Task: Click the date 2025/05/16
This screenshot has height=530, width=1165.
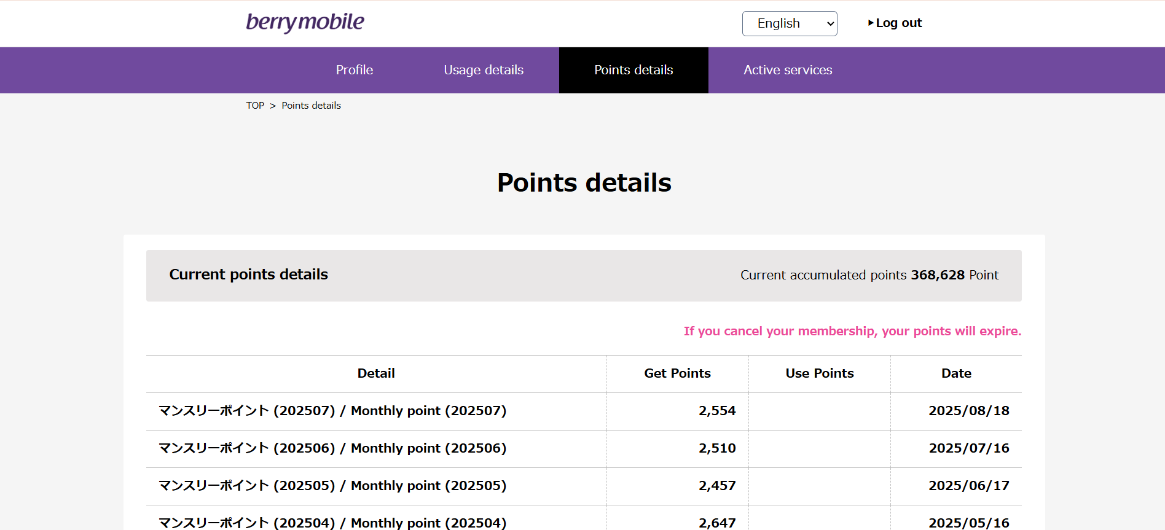Action: [969, 523]
